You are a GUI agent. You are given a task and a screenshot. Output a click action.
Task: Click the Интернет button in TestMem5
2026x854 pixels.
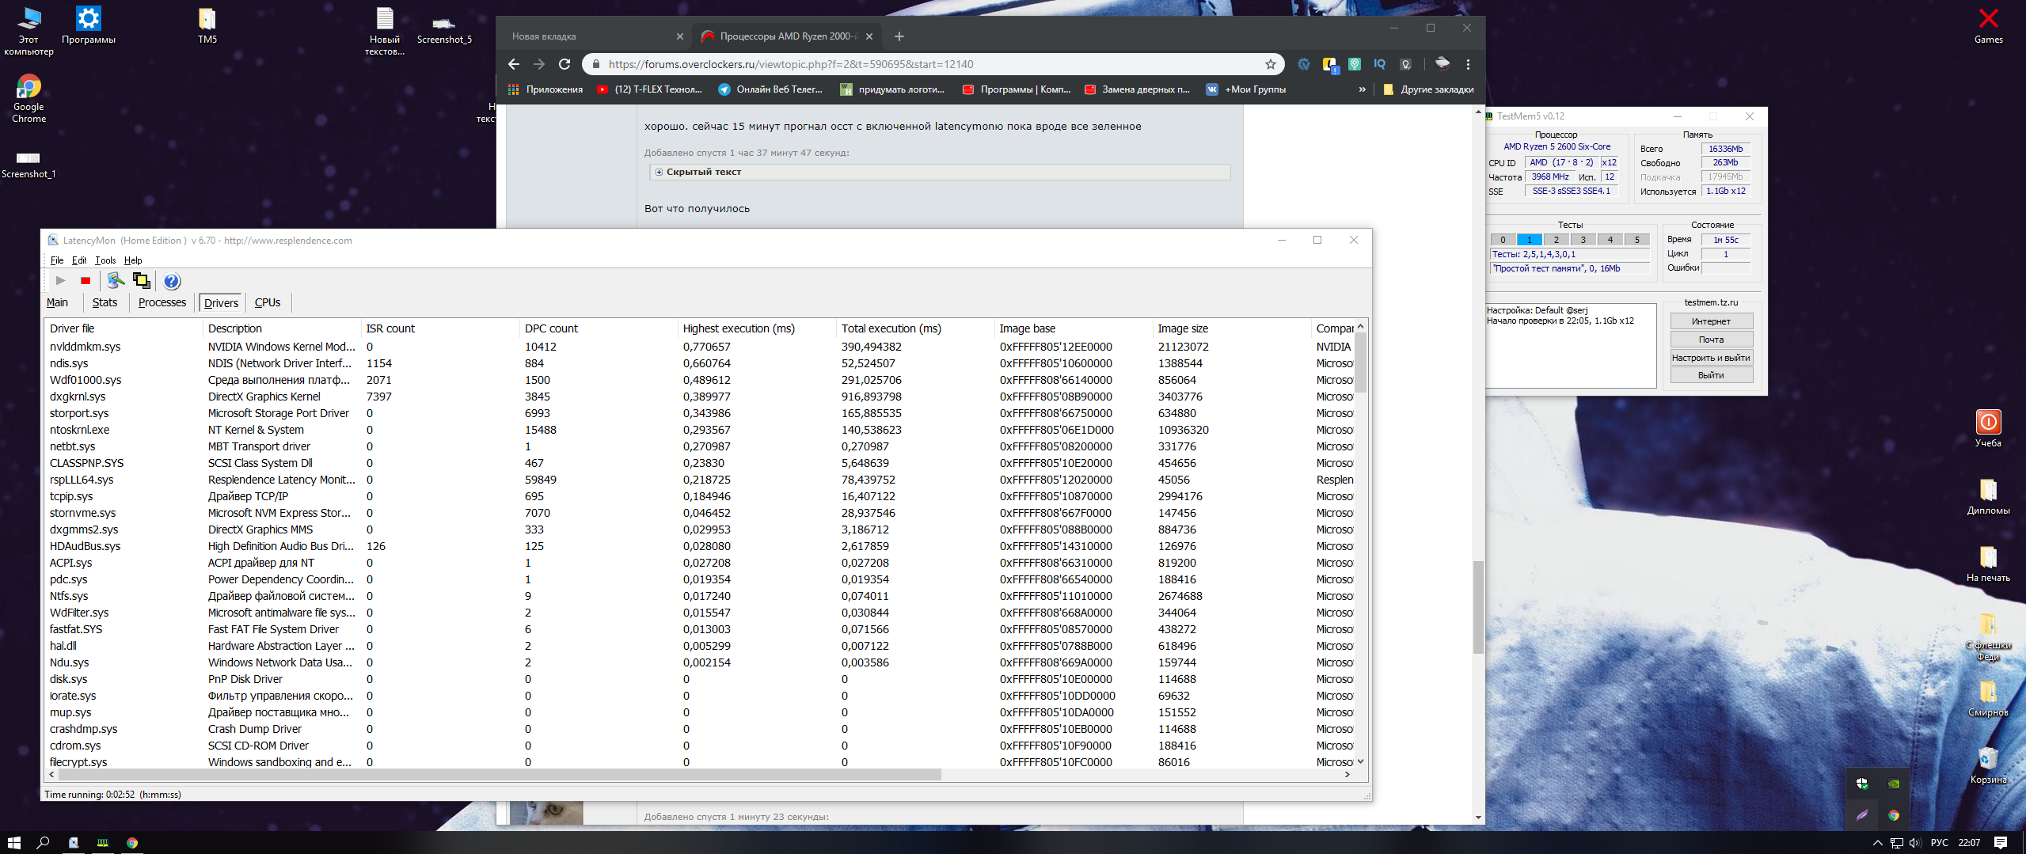[x=1711, y=321]
